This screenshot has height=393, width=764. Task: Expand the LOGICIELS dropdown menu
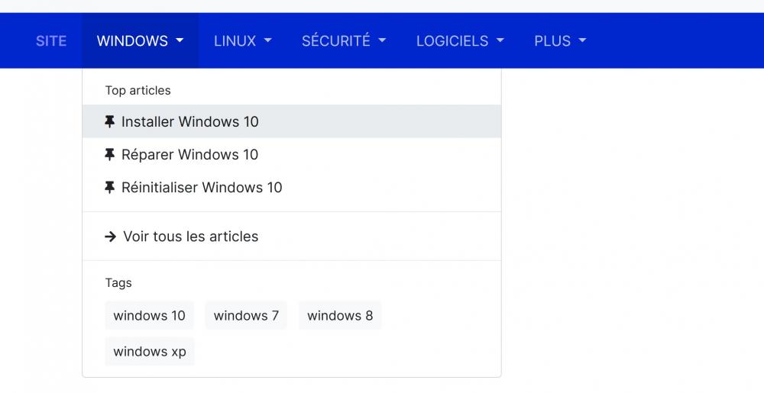click(x=460, y=41)
